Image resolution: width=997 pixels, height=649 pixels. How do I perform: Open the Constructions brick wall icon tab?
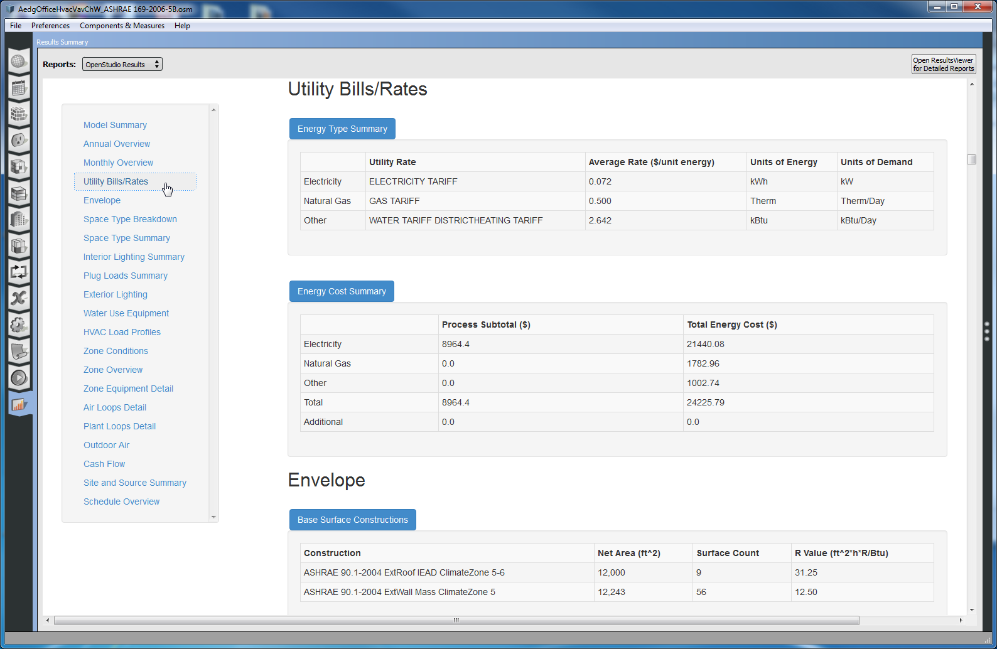click(19, 114)
